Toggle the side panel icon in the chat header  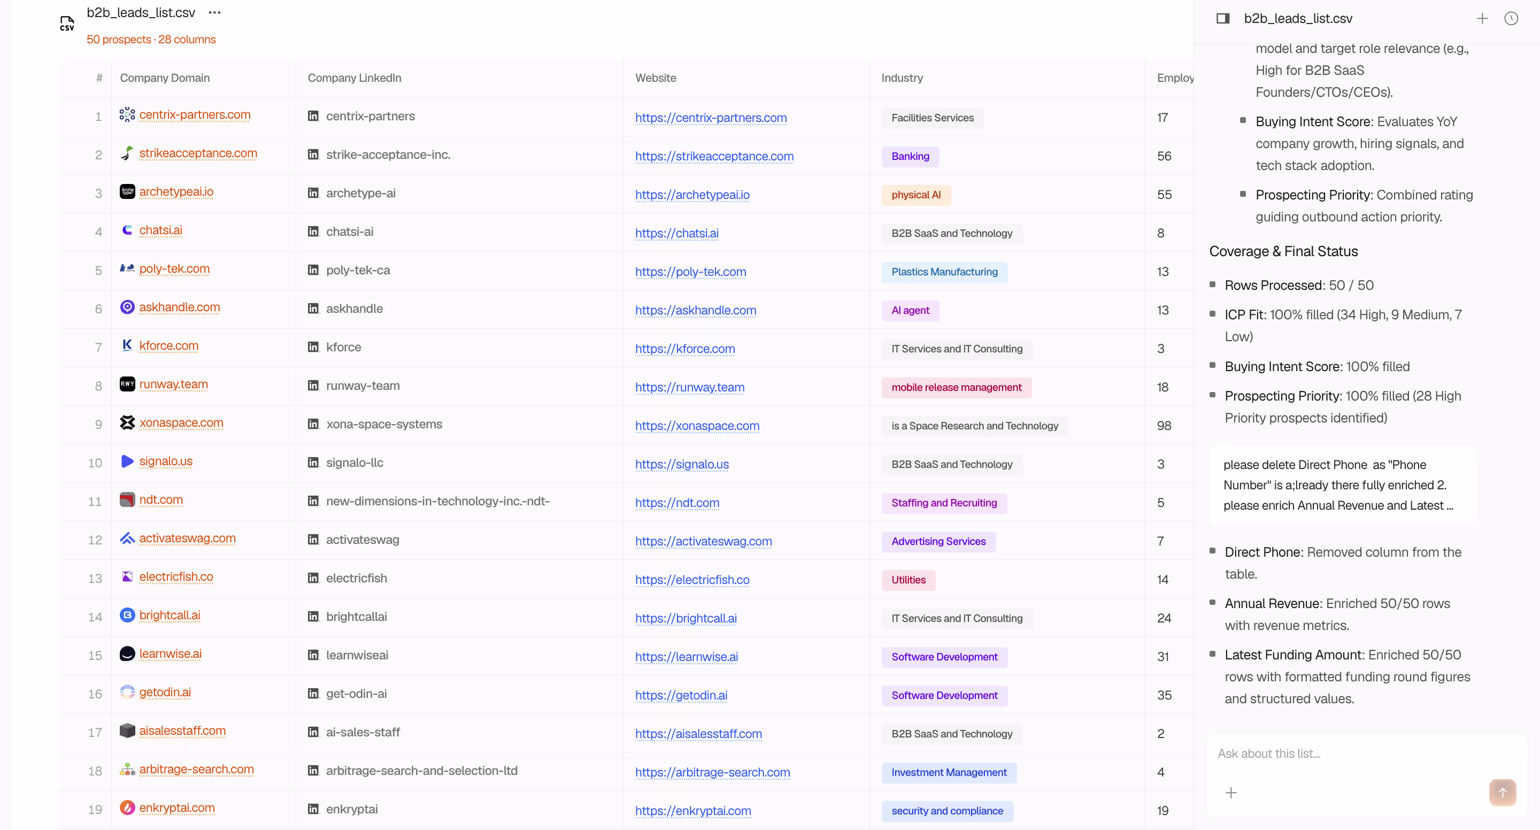(x=1223, y=19)
